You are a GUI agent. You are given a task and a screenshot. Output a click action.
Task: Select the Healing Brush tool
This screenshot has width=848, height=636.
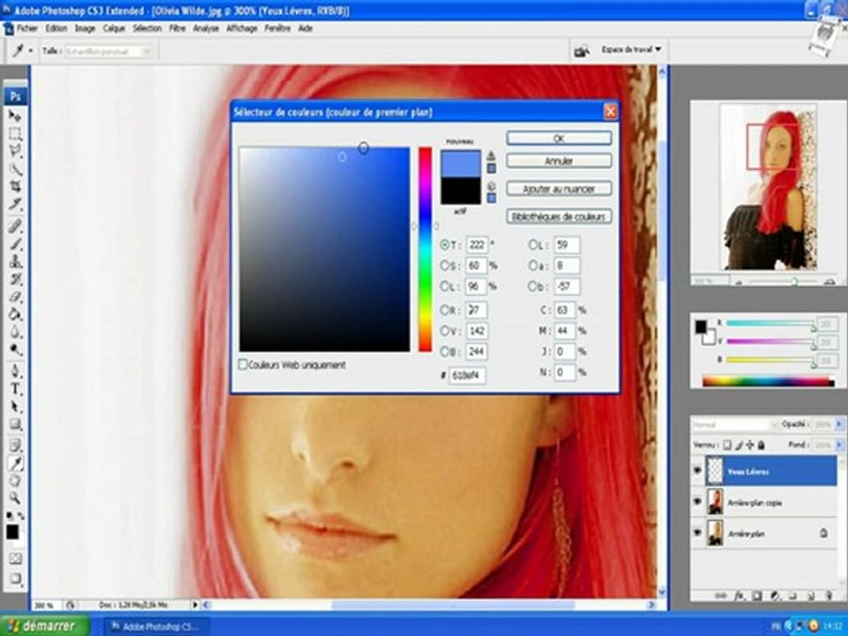coord(15,225)
